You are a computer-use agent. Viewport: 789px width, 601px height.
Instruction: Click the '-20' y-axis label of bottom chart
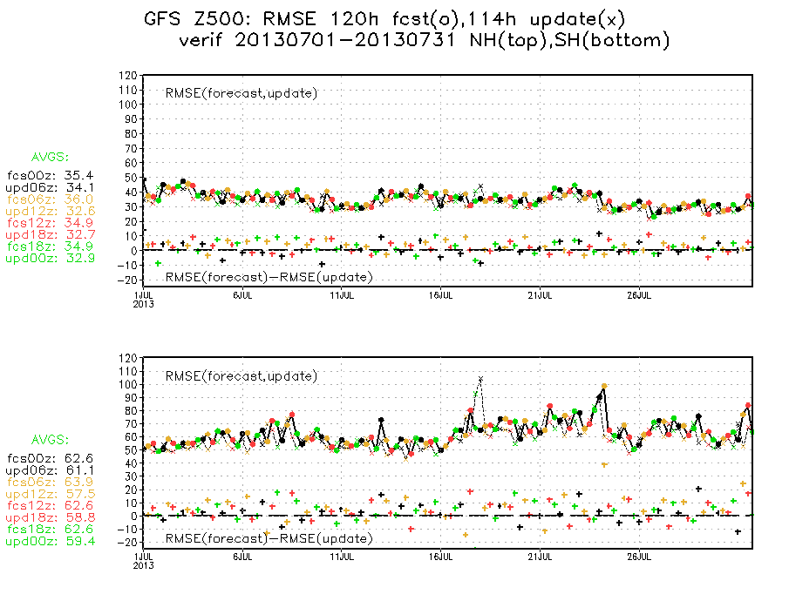[x=128, y=543]
